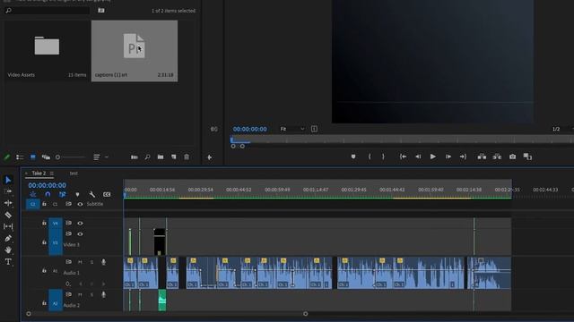Click the project panel search field
The height and width of the screenshot is (322, 574).
click(x=47, y=11)
